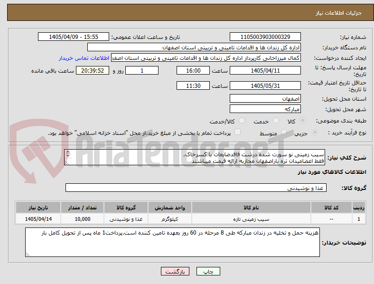Viewport: 374px width, 284px height.
Task: Click the جزئیات اطلاعات نیاز page title
Action: click(339, 13)
